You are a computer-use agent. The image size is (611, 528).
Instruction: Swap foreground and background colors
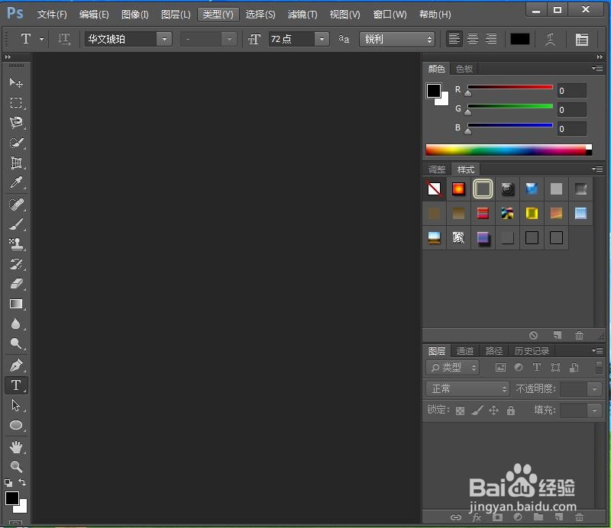[22, 482]
